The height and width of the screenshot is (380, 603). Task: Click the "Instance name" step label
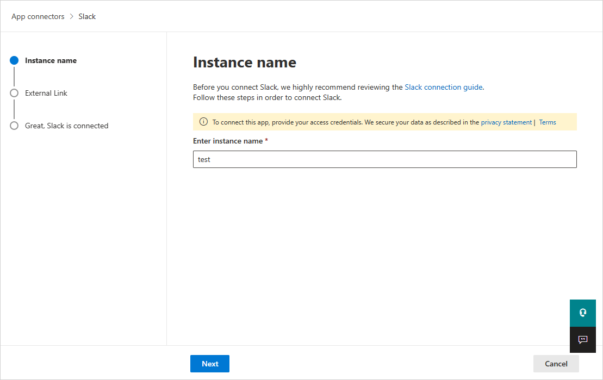[x=51, y=60]
